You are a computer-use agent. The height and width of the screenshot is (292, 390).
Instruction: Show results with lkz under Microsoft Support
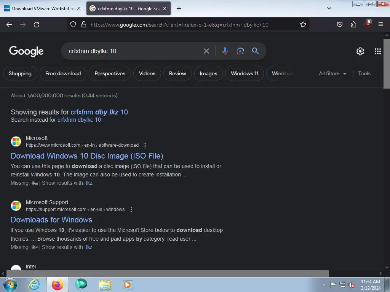[89, 247]
